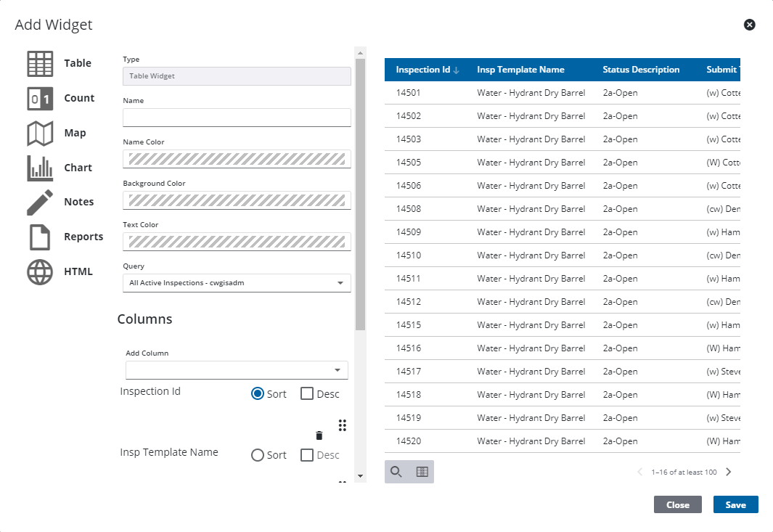The height and width of the screenshot is (532, 773).
Task: Open table search with magnifier icon
Action: 396,472
